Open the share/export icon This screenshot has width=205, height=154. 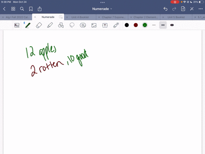[40, 9]
